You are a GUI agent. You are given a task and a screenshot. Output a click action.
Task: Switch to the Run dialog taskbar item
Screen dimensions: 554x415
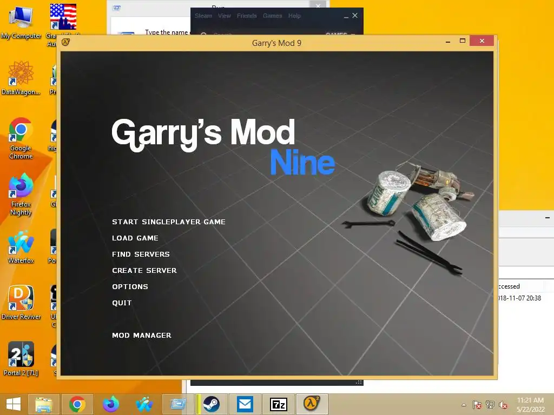pos(177,404)
